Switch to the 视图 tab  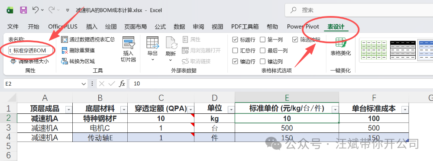click(x=217, y=27)
